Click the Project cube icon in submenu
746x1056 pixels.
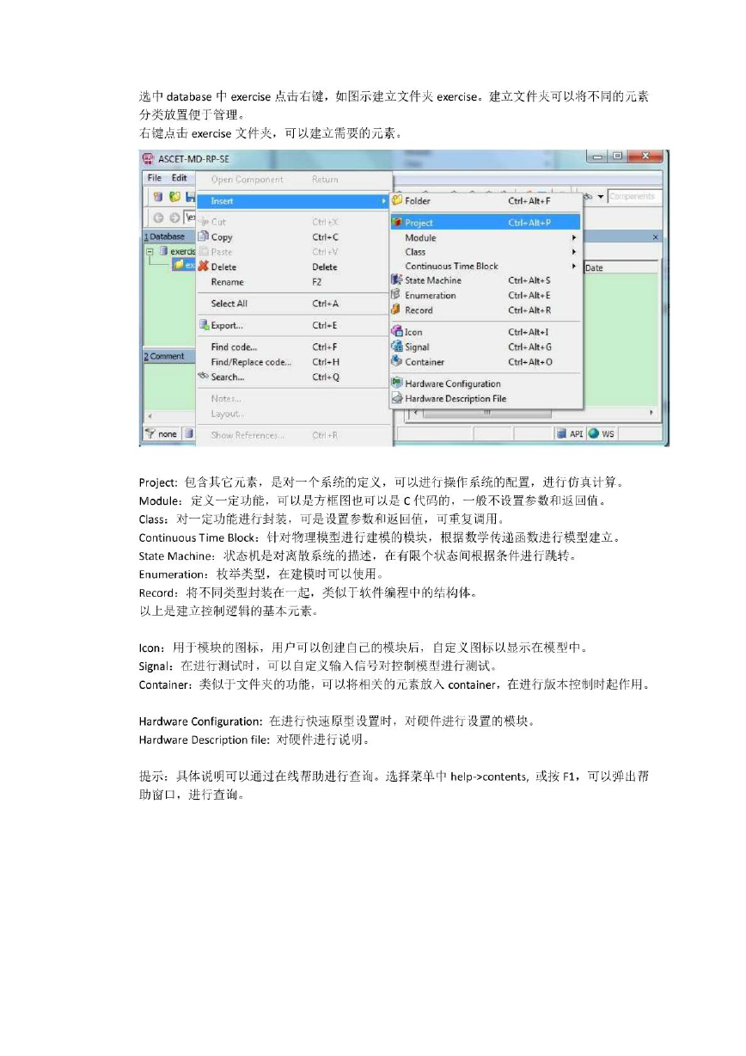coord(397,222)
